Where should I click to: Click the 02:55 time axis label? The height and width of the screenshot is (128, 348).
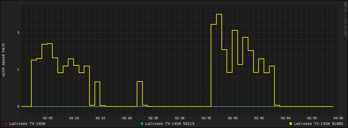[312, 118]
